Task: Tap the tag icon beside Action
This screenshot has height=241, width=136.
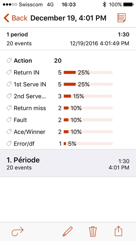Action: click(9, 60)
